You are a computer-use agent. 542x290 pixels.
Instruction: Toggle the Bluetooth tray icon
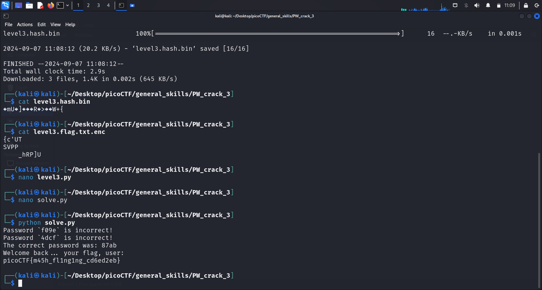pos(466,5)
